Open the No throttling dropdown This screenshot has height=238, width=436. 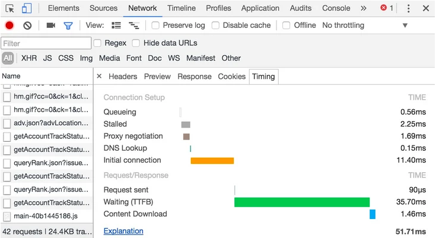pyautogui.click(x=365, y=26)
